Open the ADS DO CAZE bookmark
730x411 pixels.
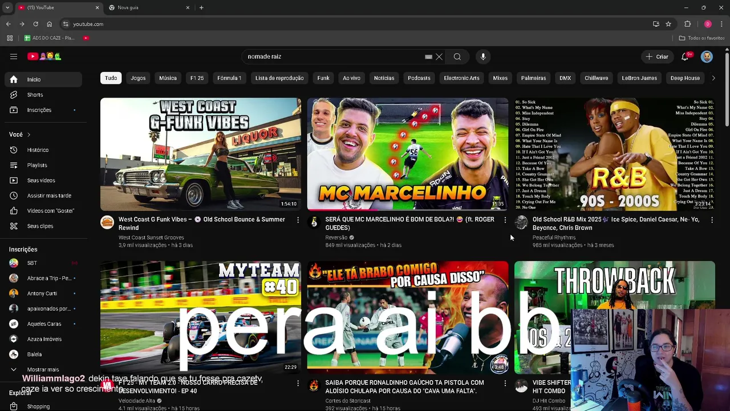click(x=50, y=38)
